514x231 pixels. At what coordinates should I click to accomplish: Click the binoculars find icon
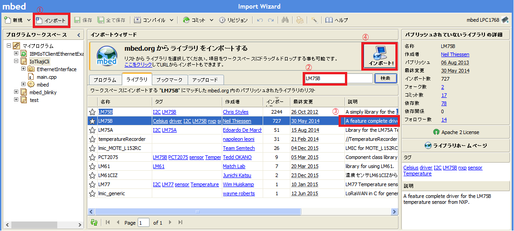point(285,20)
